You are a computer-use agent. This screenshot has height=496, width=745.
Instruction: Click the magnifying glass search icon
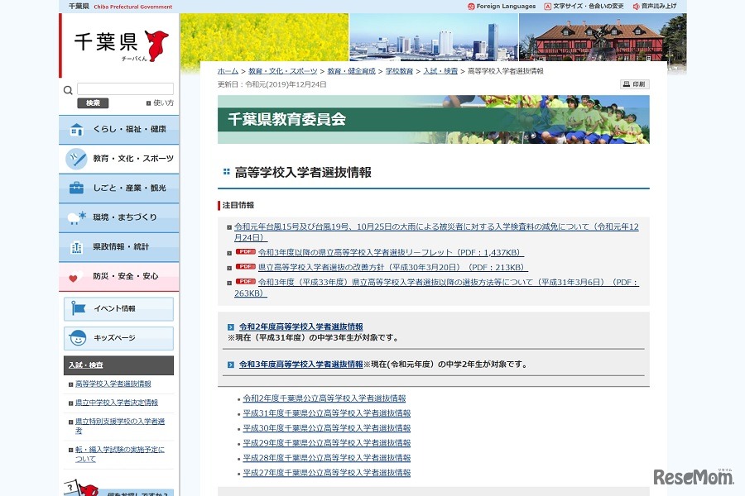coord(68,90)
